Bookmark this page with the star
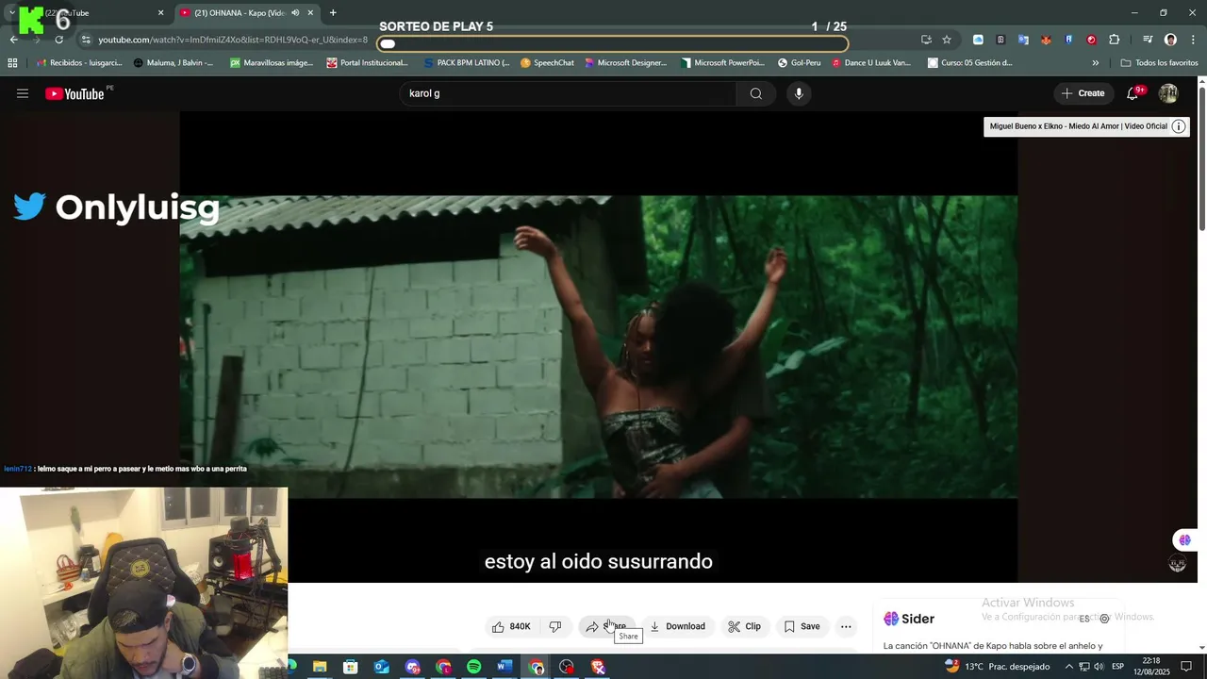 (947, 40)
